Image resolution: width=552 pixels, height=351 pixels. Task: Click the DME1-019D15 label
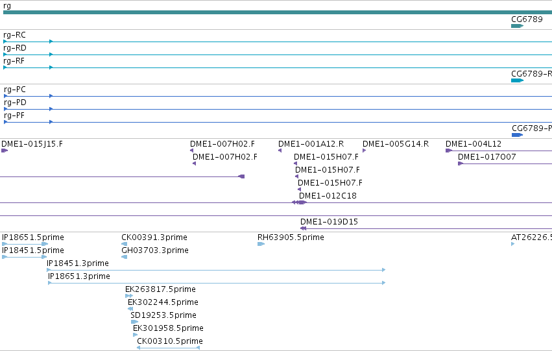(329, 222)
